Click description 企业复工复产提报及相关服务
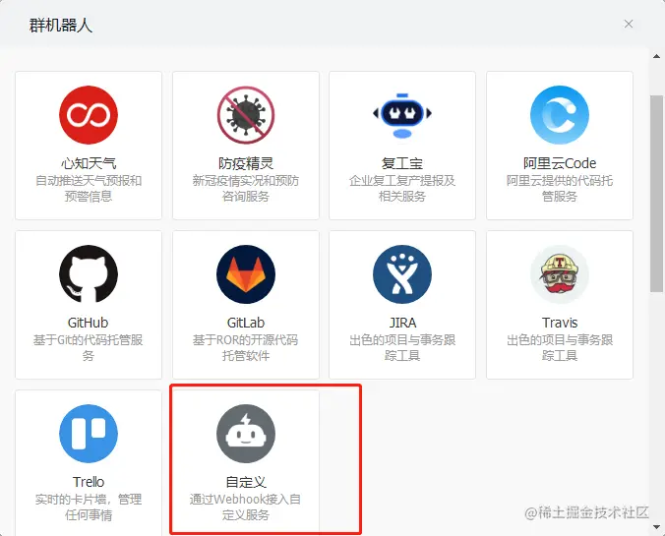The width and height of the screenshot is (665, 536). pos(402,188)
